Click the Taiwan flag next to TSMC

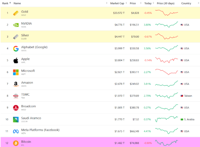tap(182, 96)
